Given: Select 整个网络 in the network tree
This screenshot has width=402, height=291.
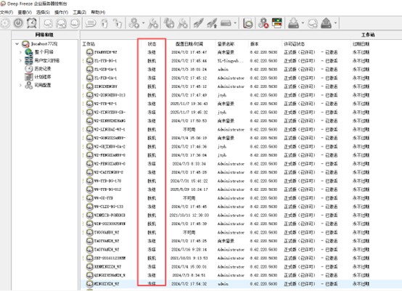Looking at the screenshot, I should pos(44,52).
